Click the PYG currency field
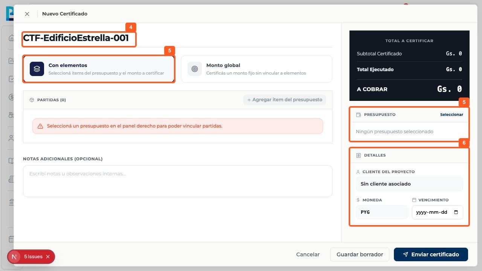 pyautogui.click(x=381, y=212)
